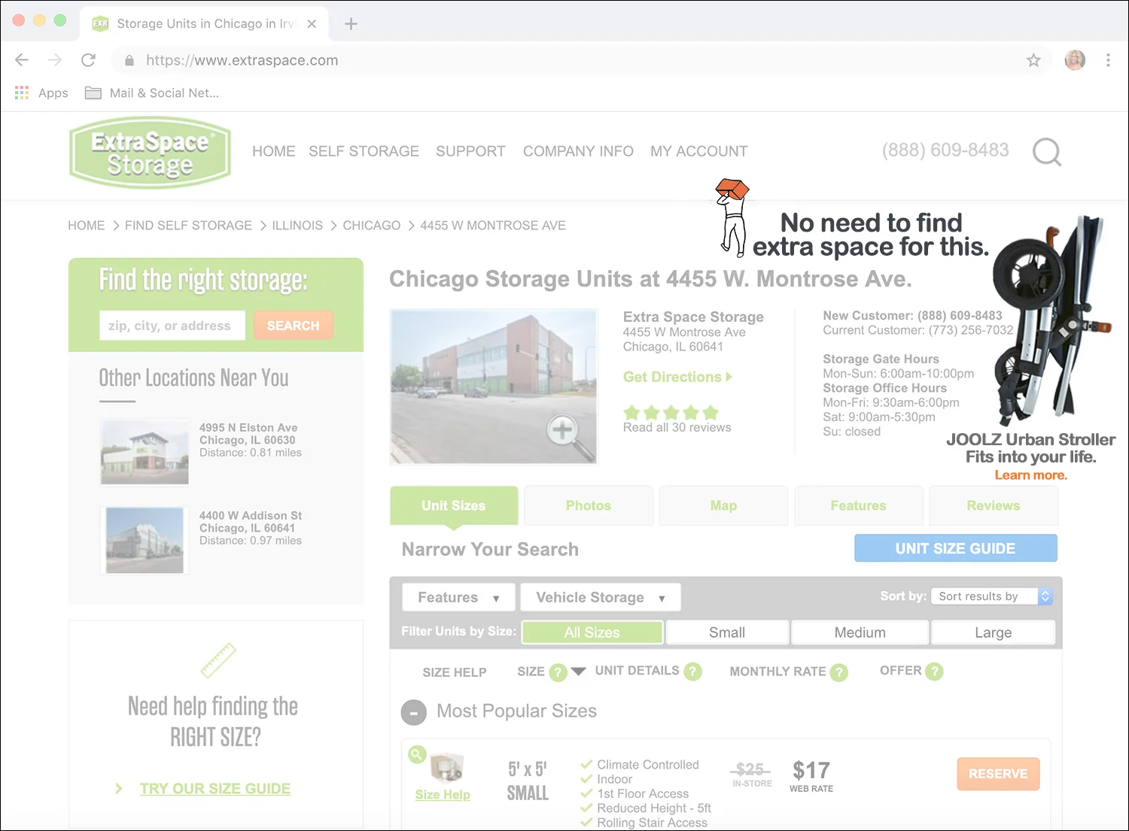Open COMPANY INFO navigation menu
Image resolution: width=1129 pixels, height=831 pixels.
[578, 151]
